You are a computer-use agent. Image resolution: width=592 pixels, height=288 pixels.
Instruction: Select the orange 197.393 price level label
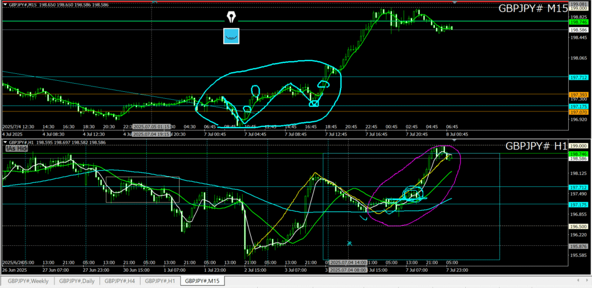click(x=578, y=94)
